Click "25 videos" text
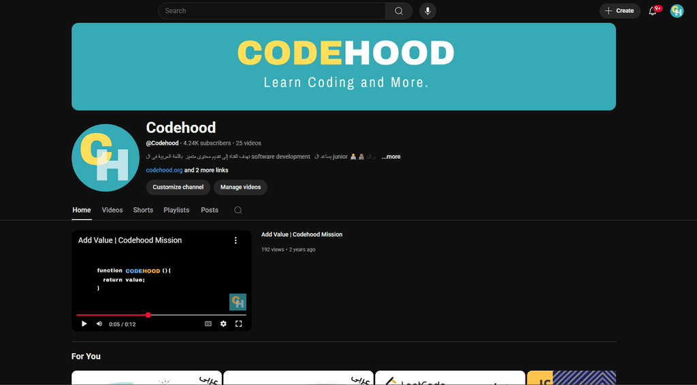Viewport: 697px width, 385px height. tap(248, 143)
